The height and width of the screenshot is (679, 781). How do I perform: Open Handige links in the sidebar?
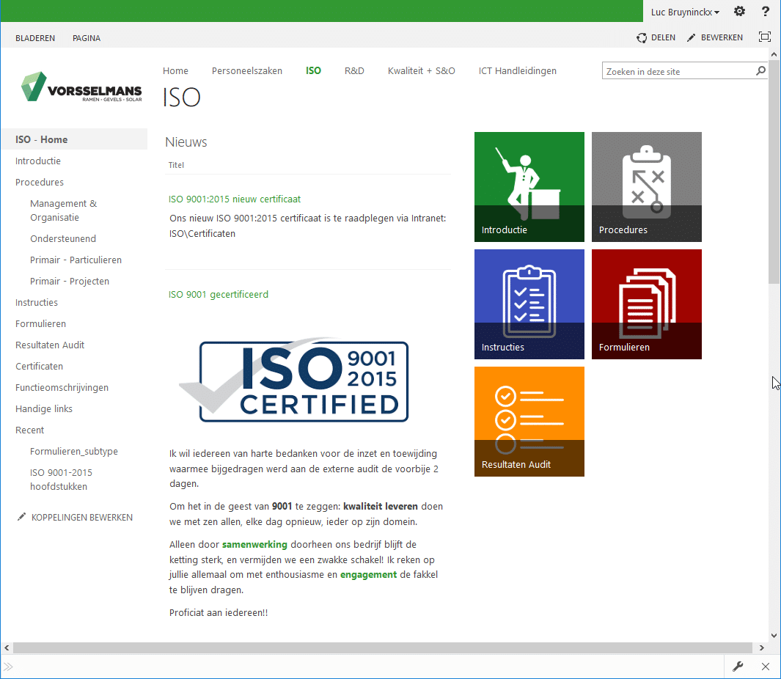pos(44,409)
